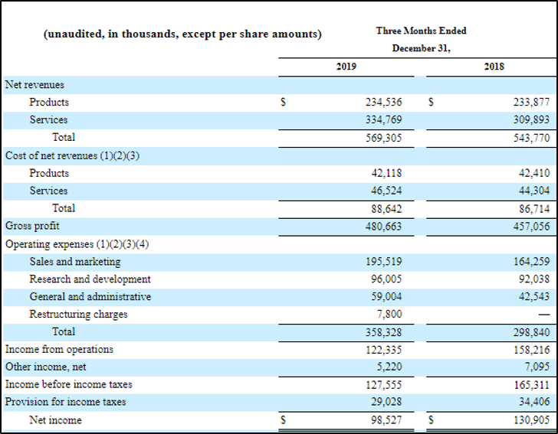This screenshot has height=434, width=558.
Task: Select sales and marketing value 195,519
Action: point(383,262)
